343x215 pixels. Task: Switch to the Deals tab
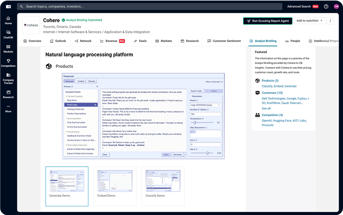140,41
